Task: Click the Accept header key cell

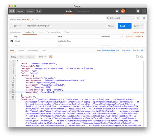Action: [x=35, y=41]
